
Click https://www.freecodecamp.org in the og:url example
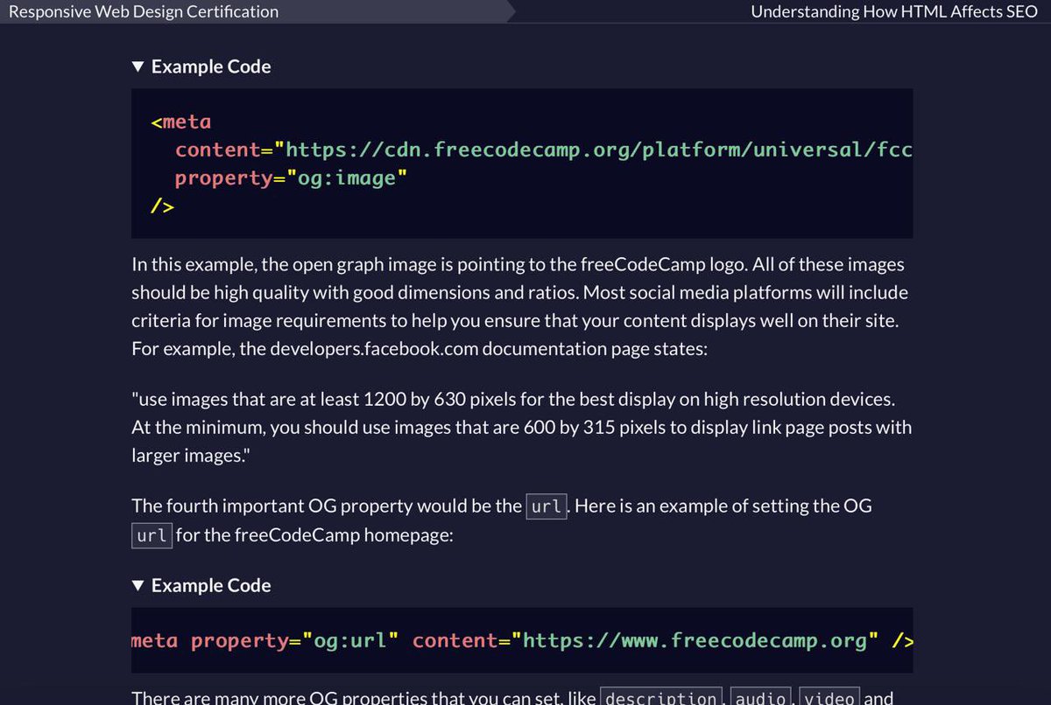(692, 639)
